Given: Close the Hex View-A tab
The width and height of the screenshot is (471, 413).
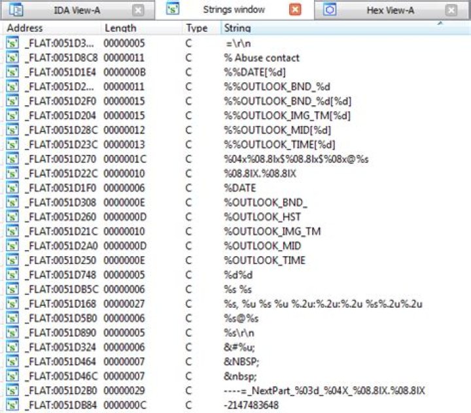Looking at the screenshot, I should click(x=451, y=10).
